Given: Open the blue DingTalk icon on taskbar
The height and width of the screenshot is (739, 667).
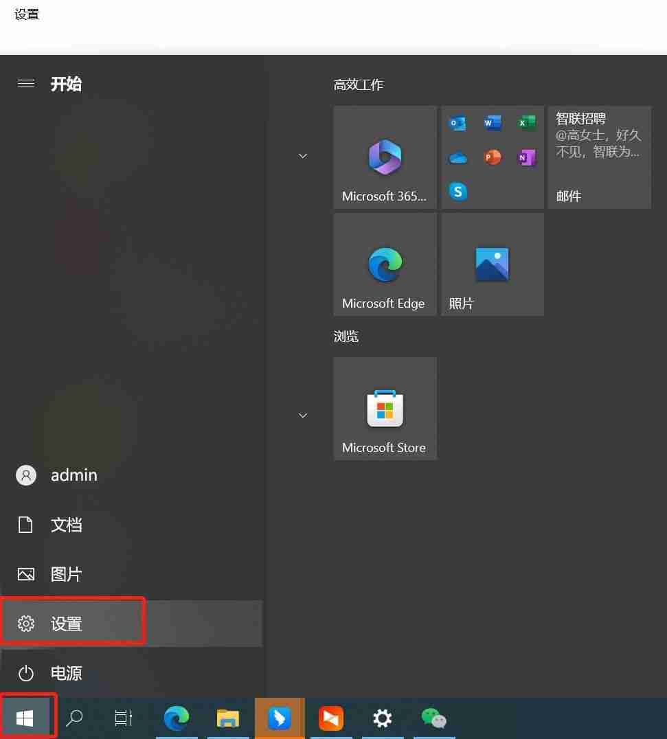Looking at the screenshot, I should 280,718.
